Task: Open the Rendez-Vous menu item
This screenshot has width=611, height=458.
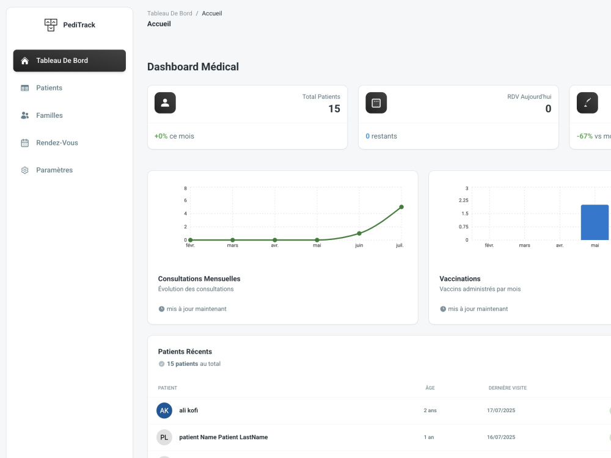Action: [x=70, y=142]
